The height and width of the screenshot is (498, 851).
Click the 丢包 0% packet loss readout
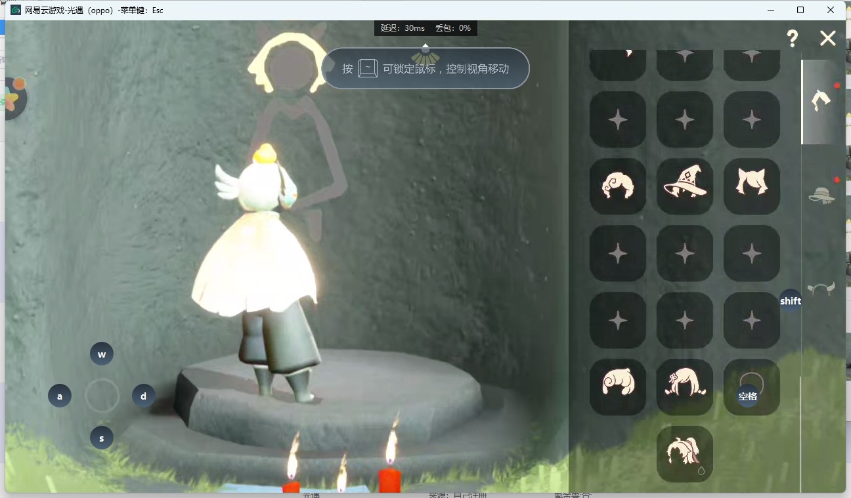453,28
